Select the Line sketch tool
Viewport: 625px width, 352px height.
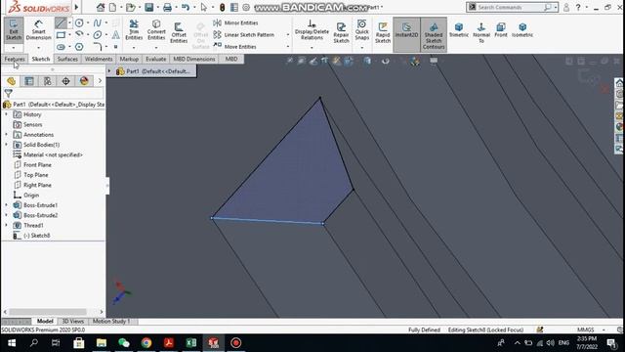coord(61,23)
